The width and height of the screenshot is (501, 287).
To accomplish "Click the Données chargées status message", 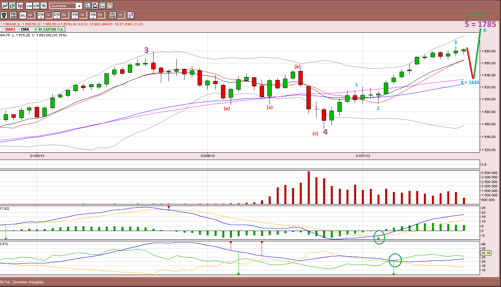I will [28, 282].
